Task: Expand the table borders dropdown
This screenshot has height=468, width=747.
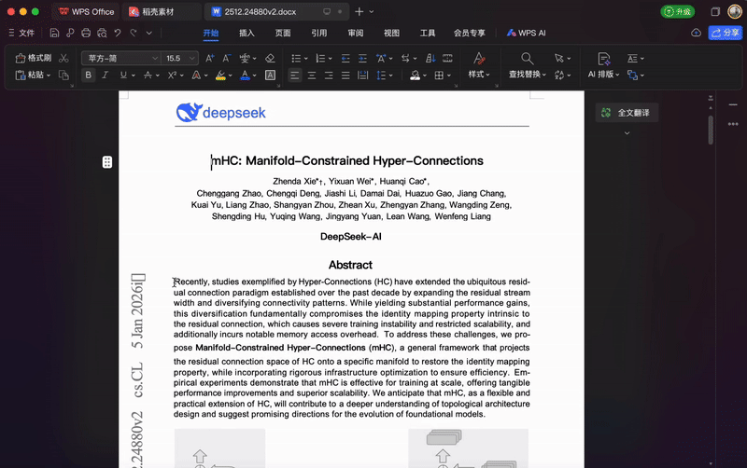Action: pos(449,76)
